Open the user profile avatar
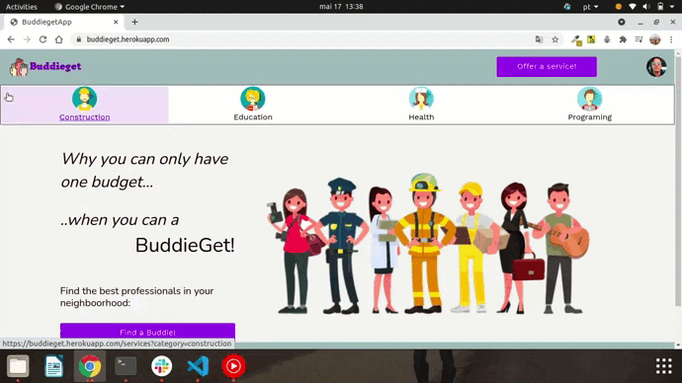The image size is (682, 383). pyautogui.click(x=656, y=66)
